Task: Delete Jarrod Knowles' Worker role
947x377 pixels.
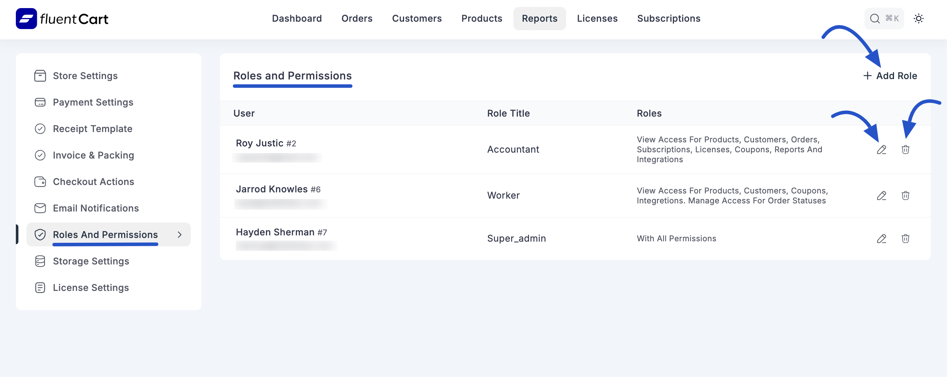Action: [906, 195]
